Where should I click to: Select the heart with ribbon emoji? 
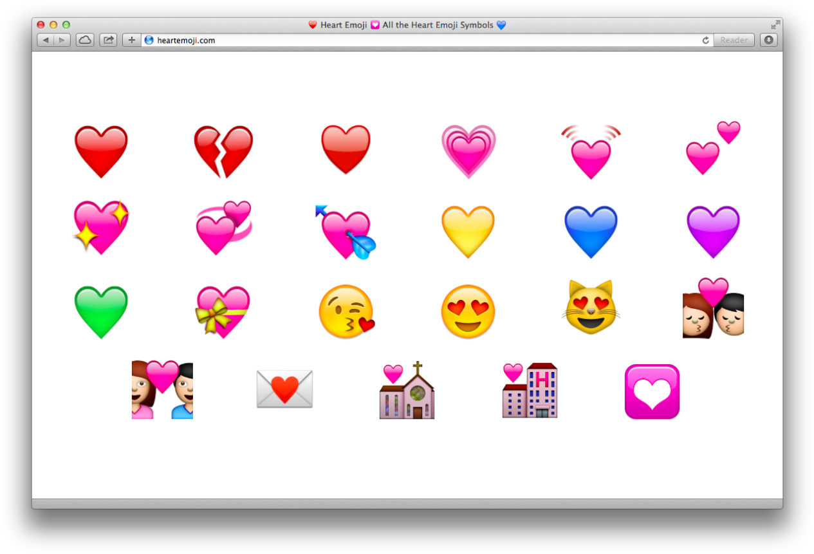click(224, 311)
